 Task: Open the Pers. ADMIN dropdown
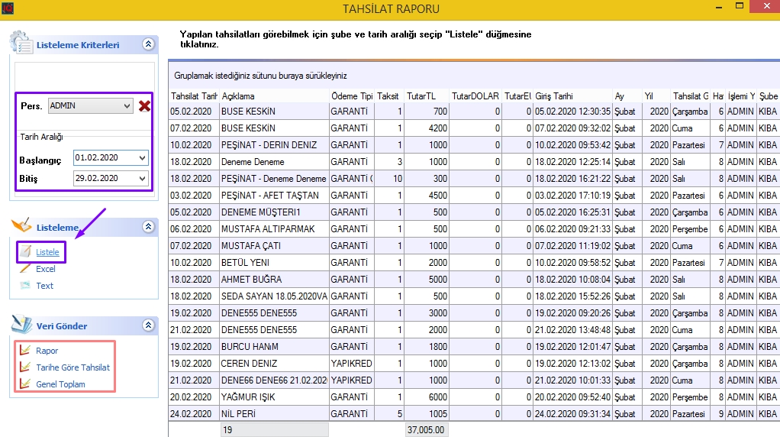click(x=127, y=106)
